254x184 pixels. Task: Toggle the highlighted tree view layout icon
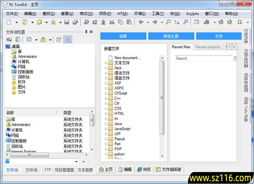point(68,39)
